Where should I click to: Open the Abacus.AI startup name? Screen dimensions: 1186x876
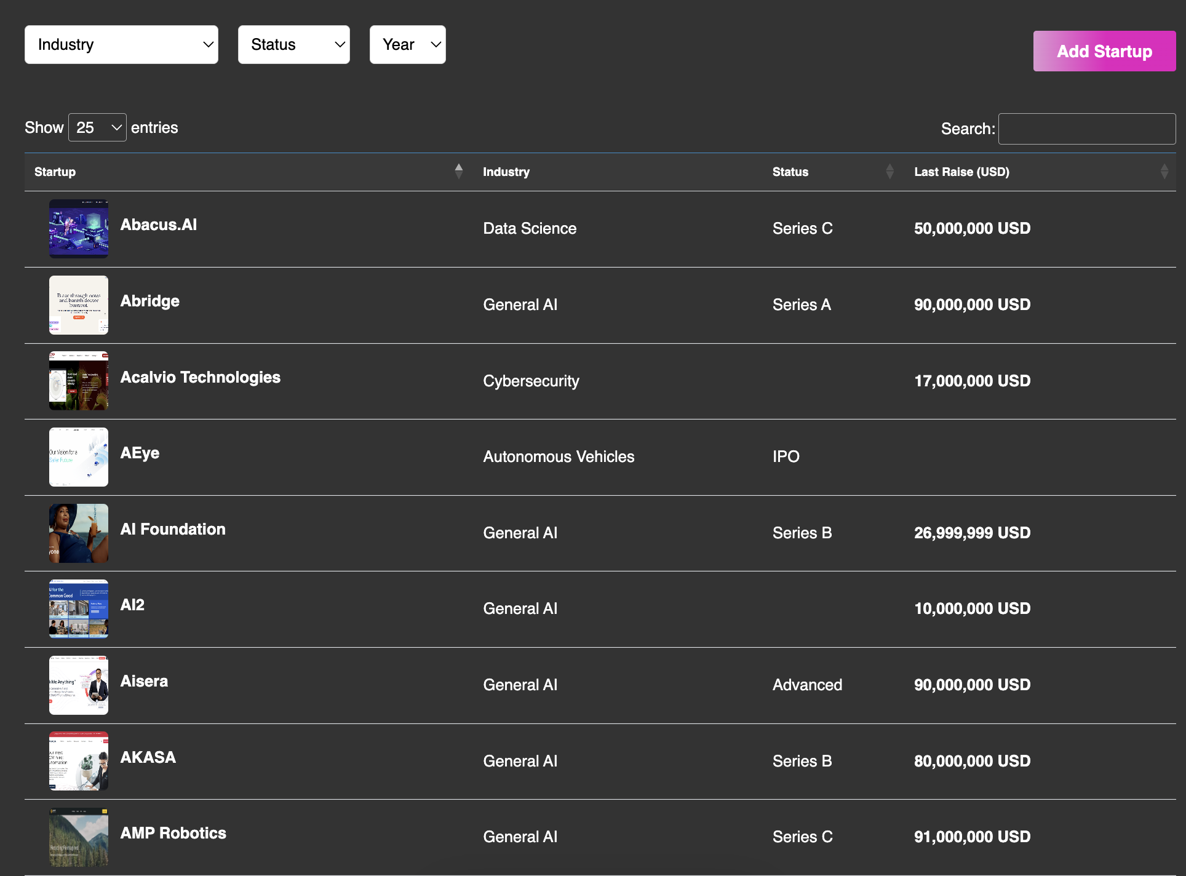[159, 225]
